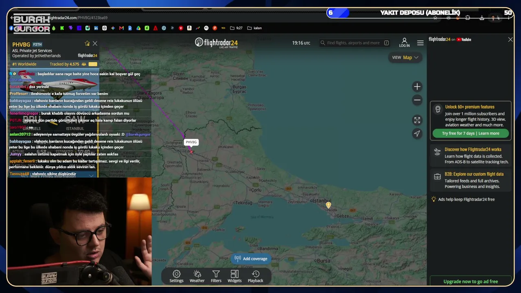Open the Filters tool

pyautogui.click(x=216, y=276)
